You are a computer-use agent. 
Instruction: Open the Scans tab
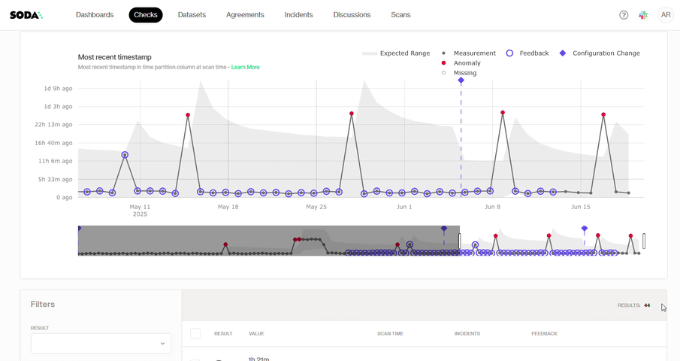click(x=400, y=15)
